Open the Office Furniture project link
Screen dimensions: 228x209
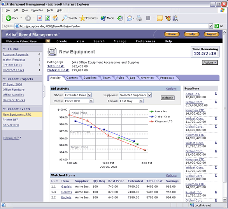pos(14,90)
